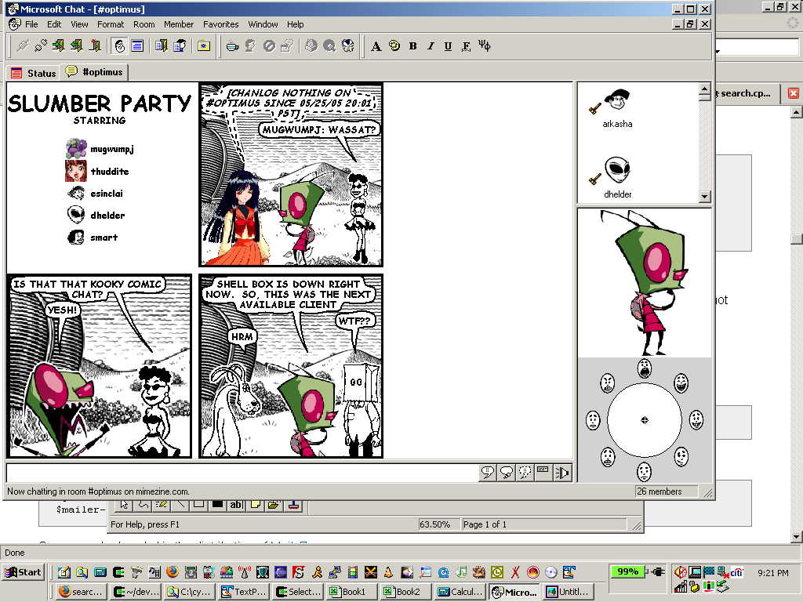Click the Disconnect unplugged icon in the toolbar
Screen dimensions: 803x602
pyautogui.click(x=41, y=46)
